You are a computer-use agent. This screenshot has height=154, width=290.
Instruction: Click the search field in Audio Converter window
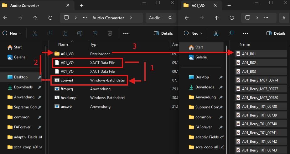click(161, 18)
